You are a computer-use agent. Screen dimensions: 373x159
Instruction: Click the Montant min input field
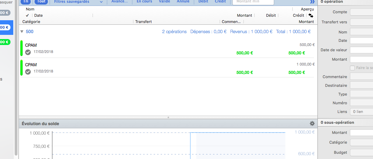coord(253,2)
